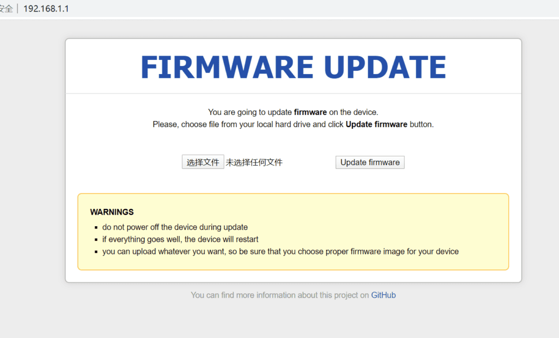559x338 pixels.
Task: Select the "do not power off" warning line
Action: coord(175,227)
